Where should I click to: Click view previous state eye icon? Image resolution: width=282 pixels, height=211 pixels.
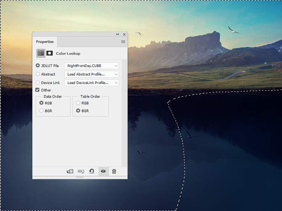tap(81, 171)
